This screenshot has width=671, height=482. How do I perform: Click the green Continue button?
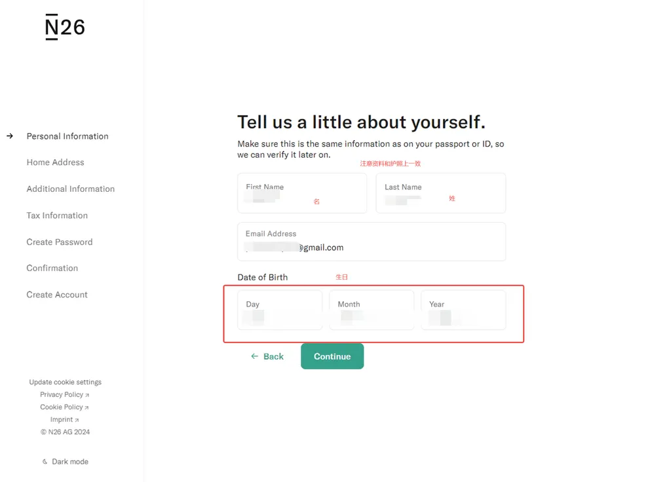tap(332, 356)
